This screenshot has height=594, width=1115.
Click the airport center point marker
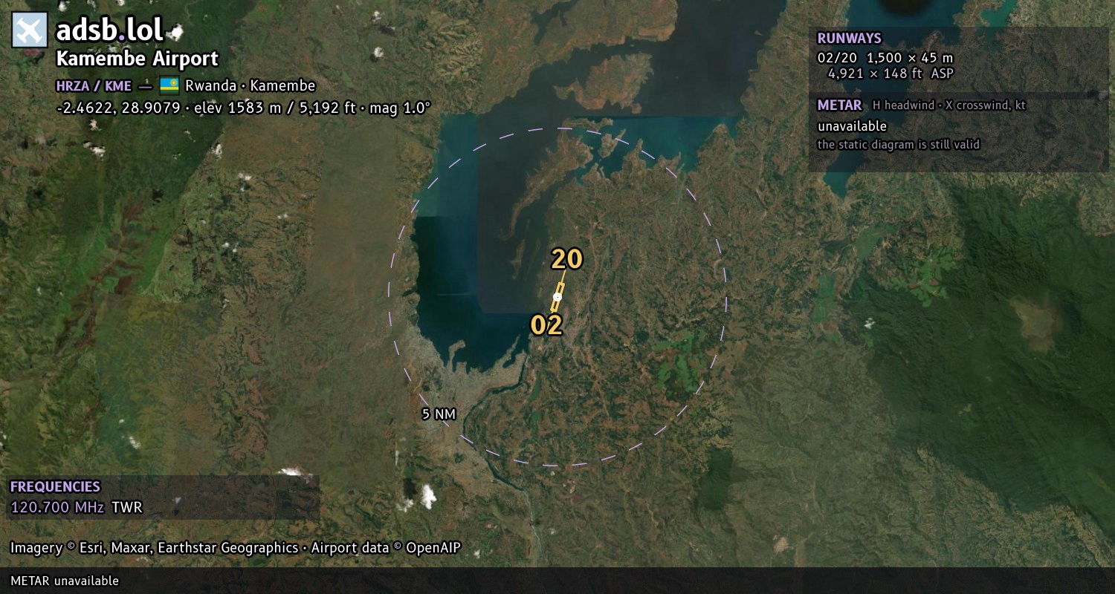pyautogui.click(x=557, y=297)
